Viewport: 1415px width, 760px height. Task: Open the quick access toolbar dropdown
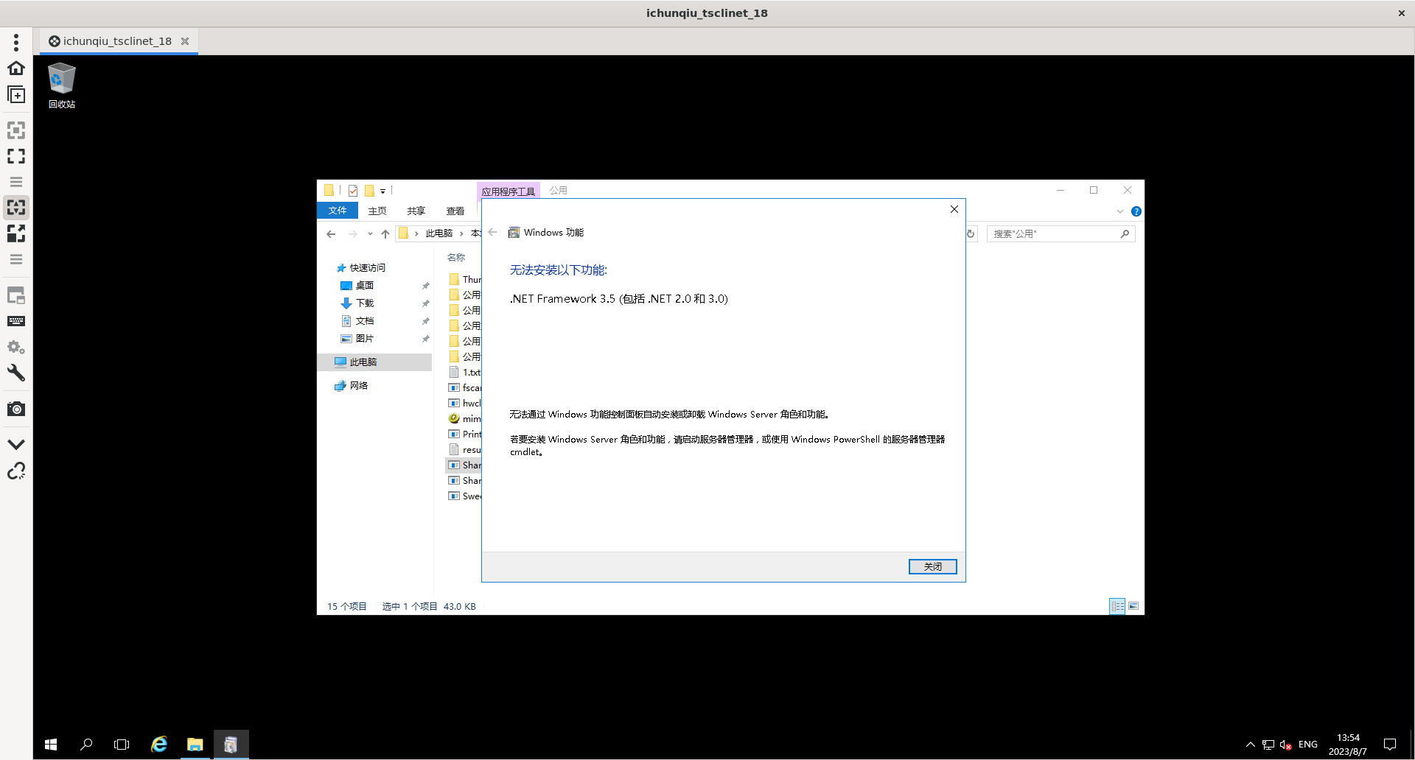(x=382, y=191)
